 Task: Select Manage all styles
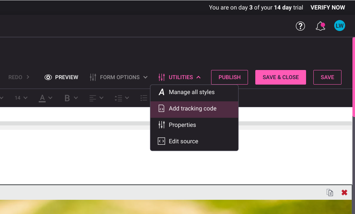click(194, 92)
